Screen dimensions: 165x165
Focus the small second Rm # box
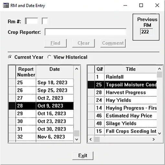coord(45,21)
